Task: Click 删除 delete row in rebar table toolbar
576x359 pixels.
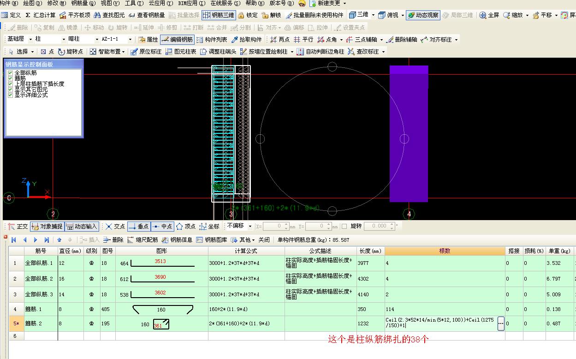Action: (113, 240)
